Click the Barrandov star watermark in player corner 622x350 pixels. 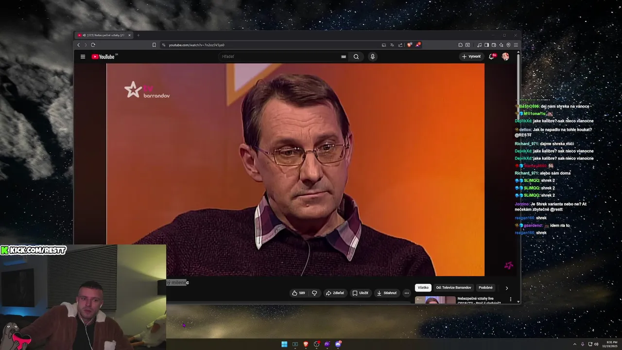coord(509,265)
